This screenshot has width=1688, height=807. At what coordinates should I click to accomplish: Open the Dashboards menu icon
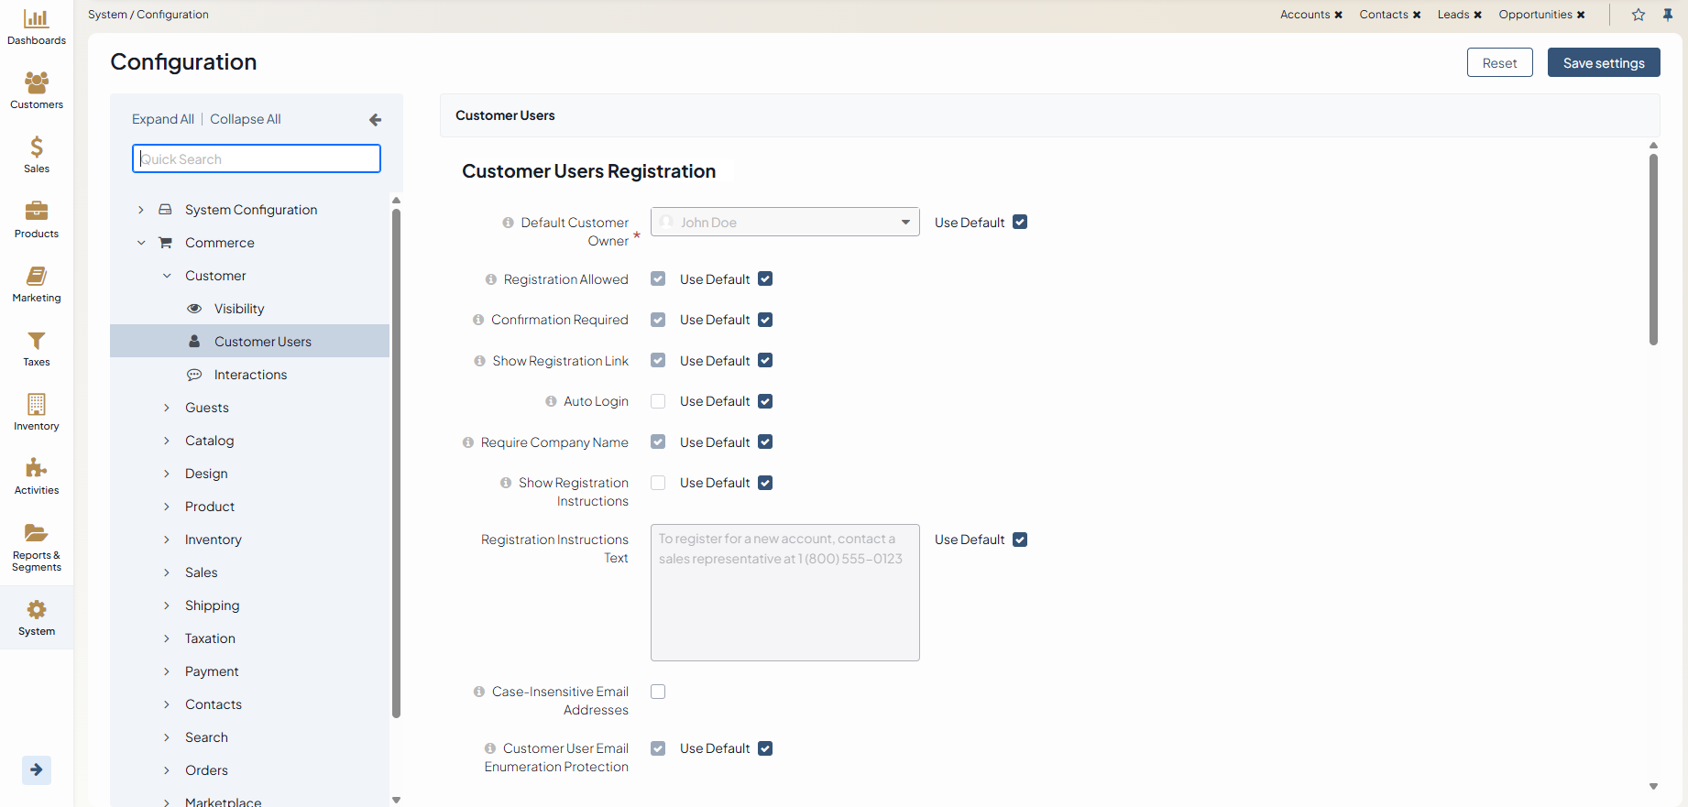point(36,19)
